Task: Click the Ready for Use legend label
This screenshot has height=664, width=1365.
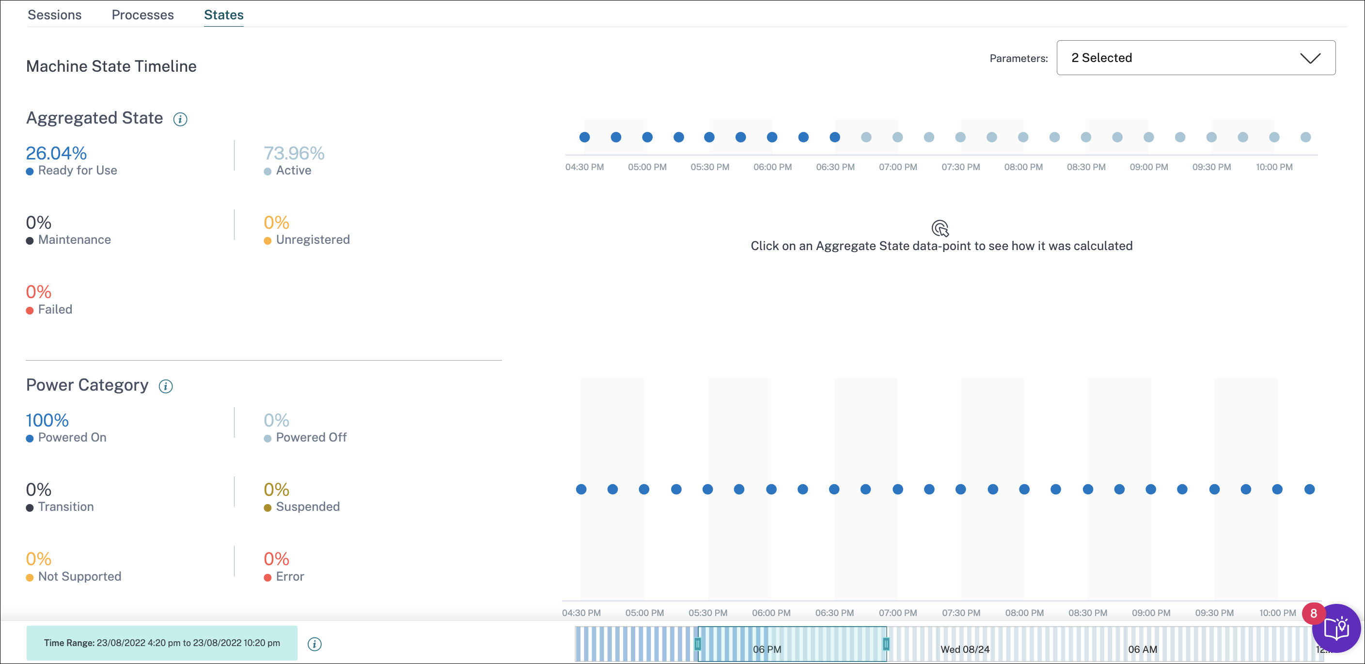Action: (x=78, y=171)
